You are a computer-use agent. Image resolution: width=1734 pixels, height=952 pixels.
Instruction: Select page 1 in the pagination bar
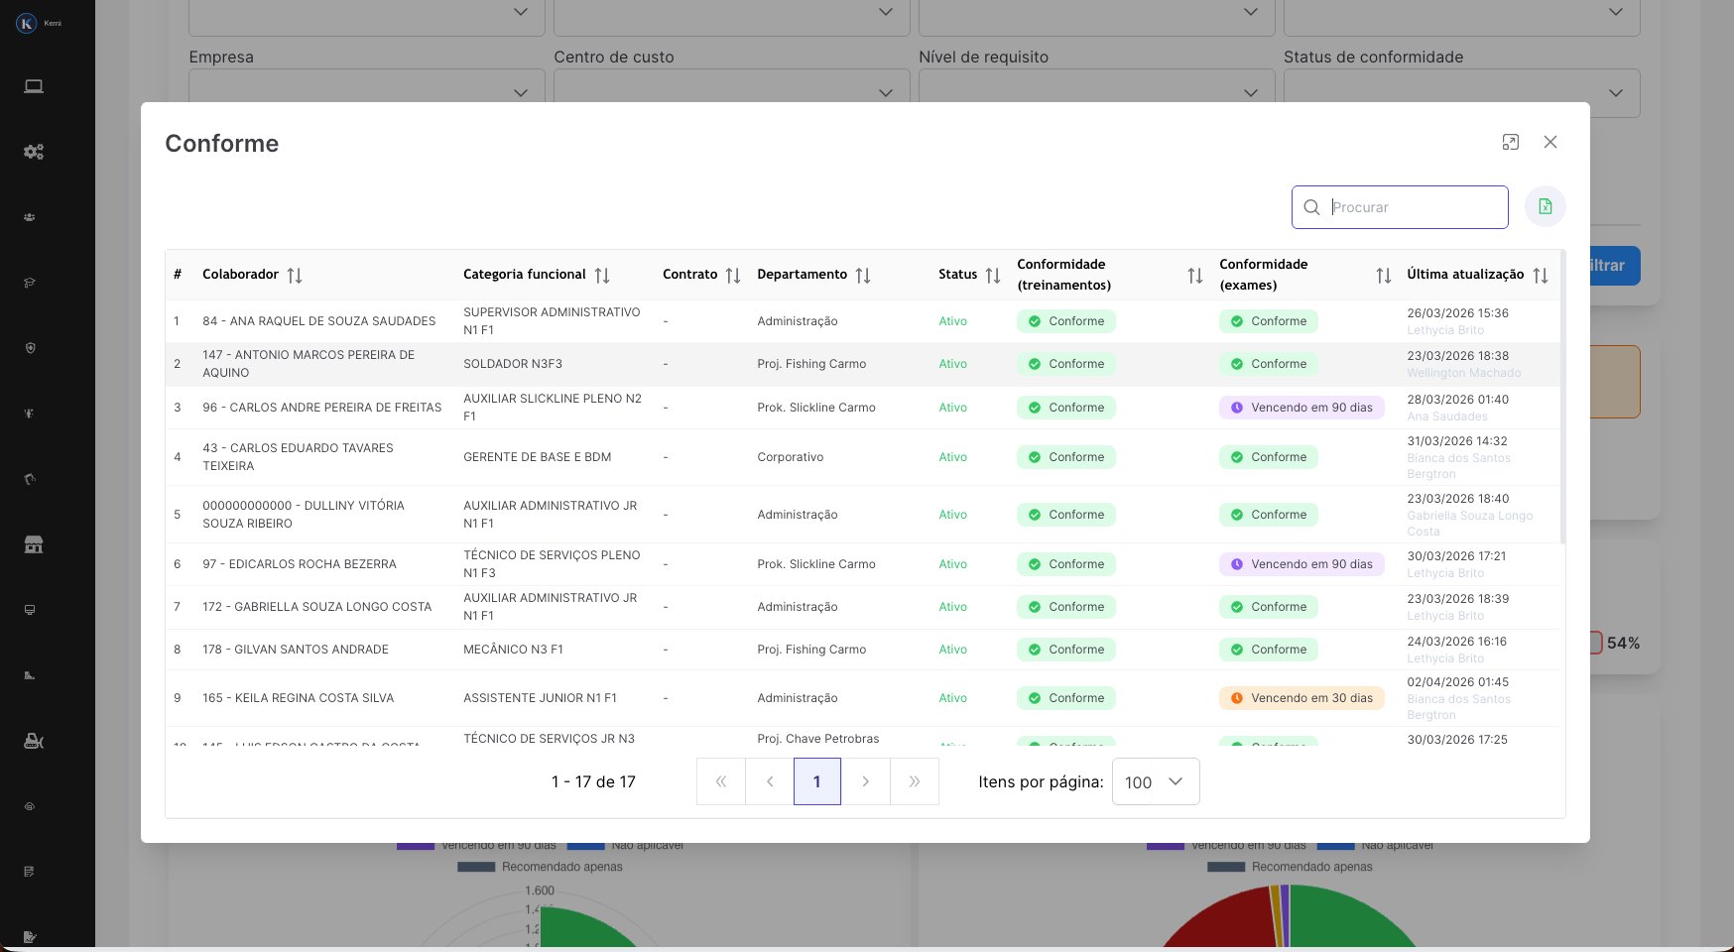tap(817, 781)
